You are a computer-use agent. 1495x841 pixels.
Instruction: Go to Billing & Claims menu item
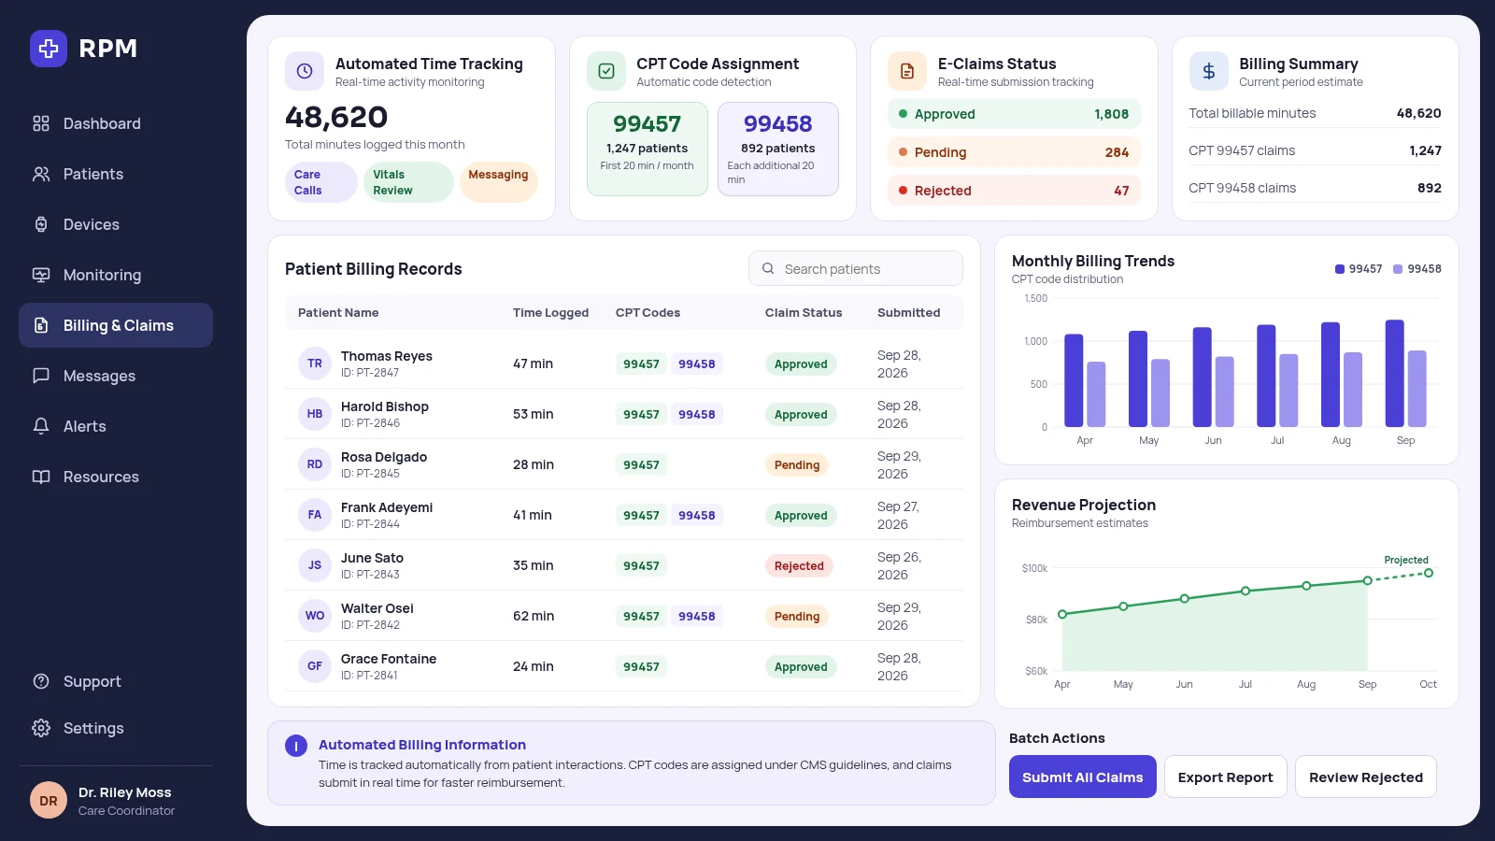coord(116,325)
